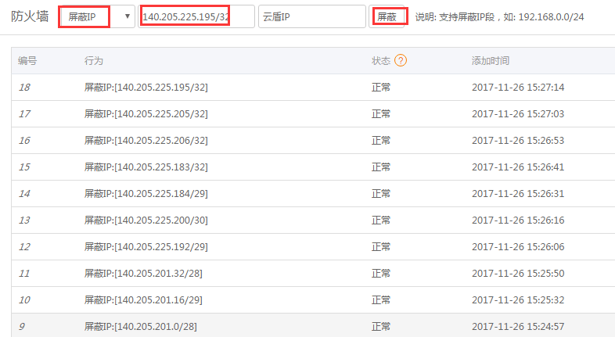Click the 状态 column header
The height and width of the screenshot is (337, 615).
click(x=381, y=61)
